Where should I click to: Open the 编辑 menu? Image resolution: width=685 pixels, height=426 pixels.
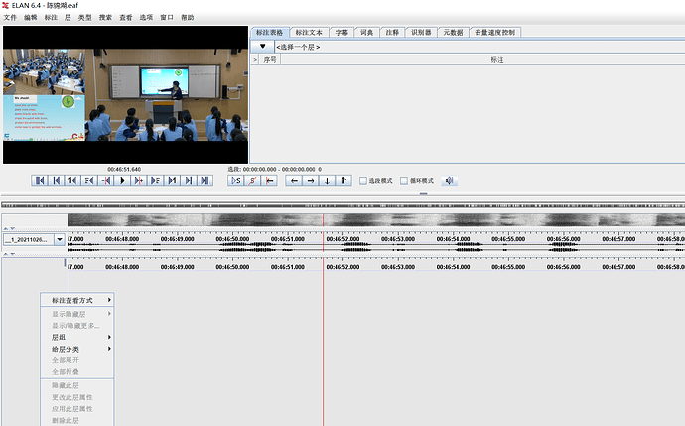(31, 18)
